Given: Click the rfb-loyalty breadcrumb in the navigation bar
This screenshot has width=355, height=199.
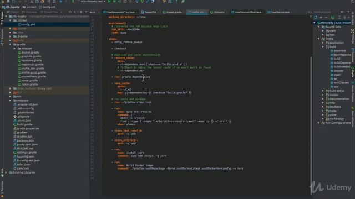Looking at the screenshot, I should coord(11,7).
